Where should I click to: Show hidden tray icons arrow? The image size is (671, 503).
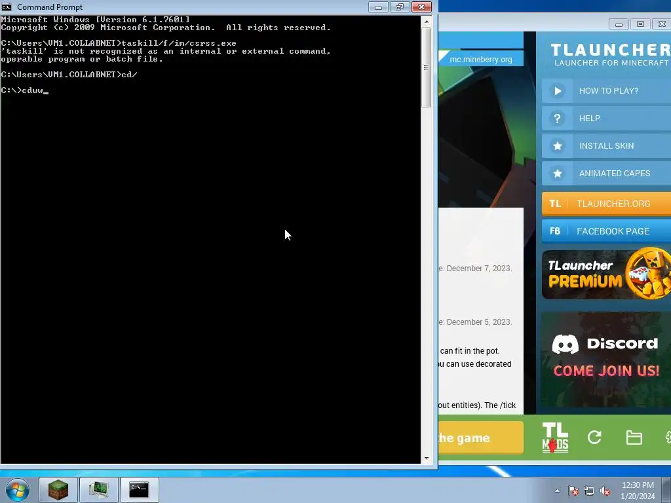coord(557,491)
